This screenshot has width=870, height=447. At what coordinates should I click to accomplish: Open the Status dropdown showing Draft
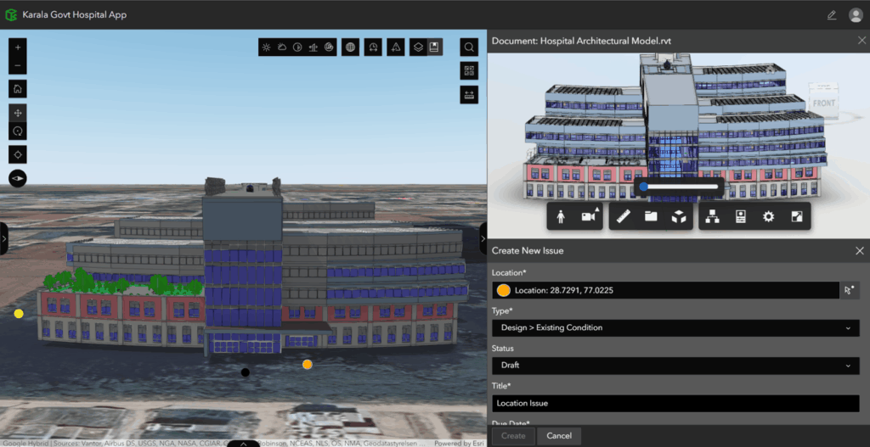[675, 366]
